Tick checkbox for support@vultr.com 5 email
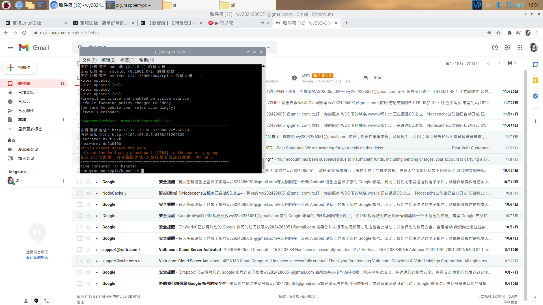 pos(80,250)
